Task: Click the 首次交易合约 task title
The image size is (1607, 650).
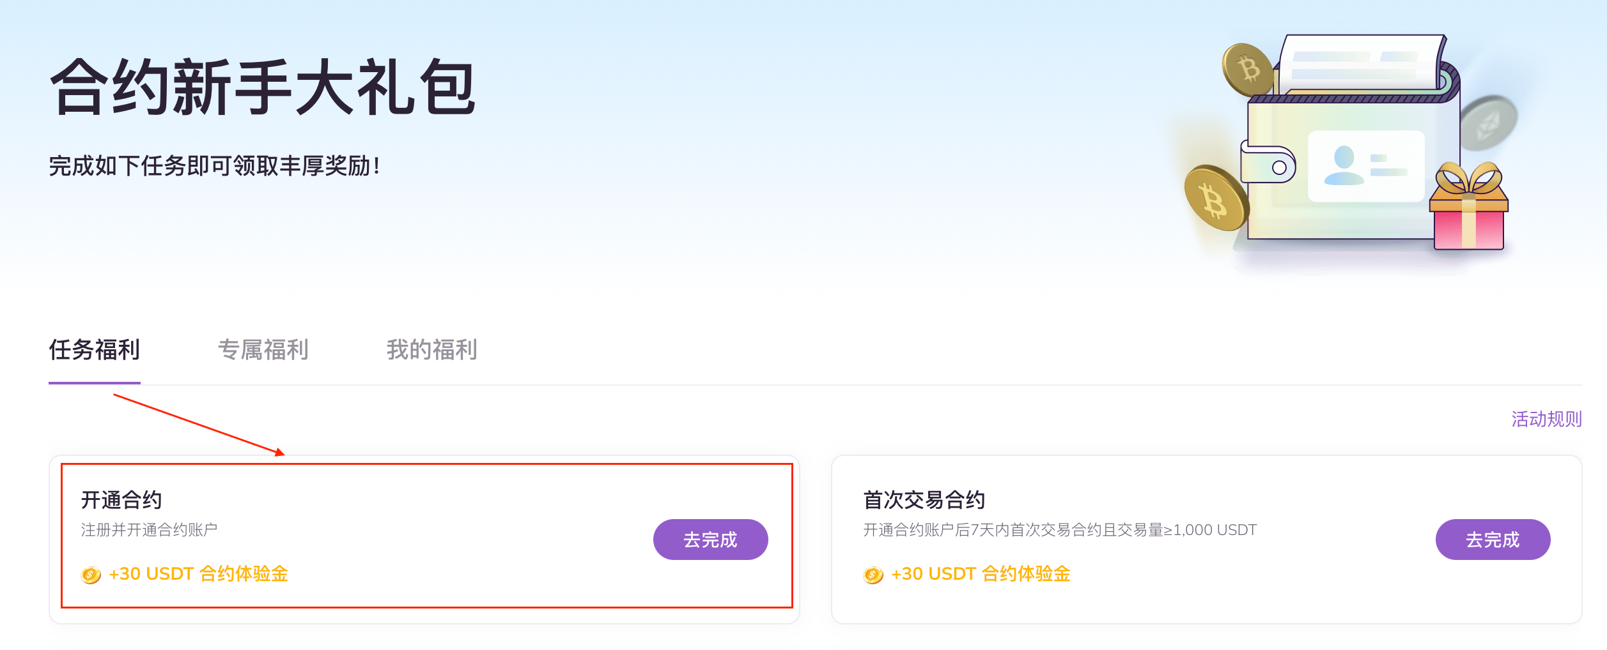Action: pyautogui.click(x=924, y=500)
